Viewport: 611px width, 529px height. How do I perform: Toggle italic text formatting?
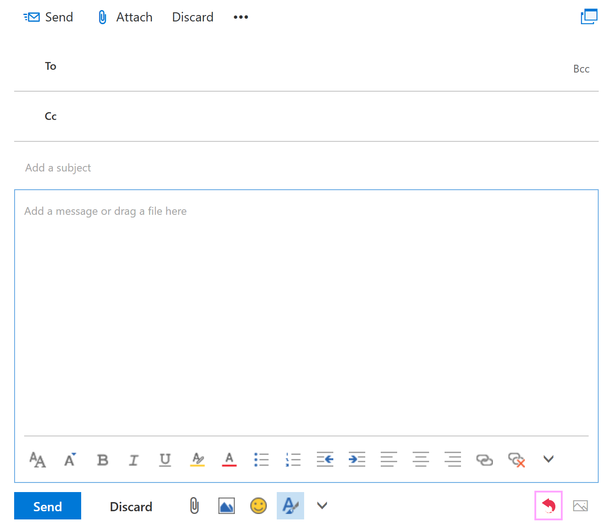pyautogui.click(x=133, y=460)
